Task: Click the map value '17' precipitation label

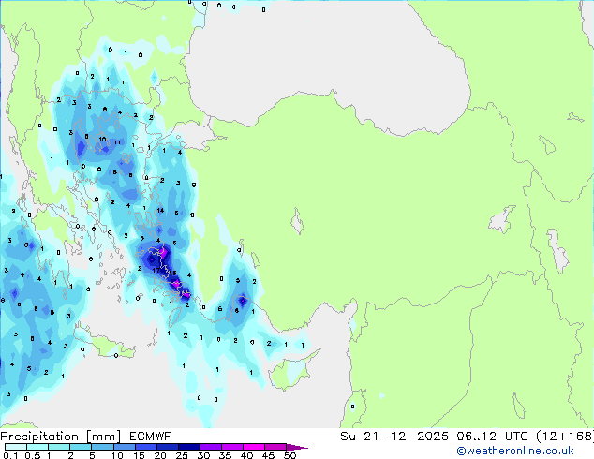Action: (156, 271)
